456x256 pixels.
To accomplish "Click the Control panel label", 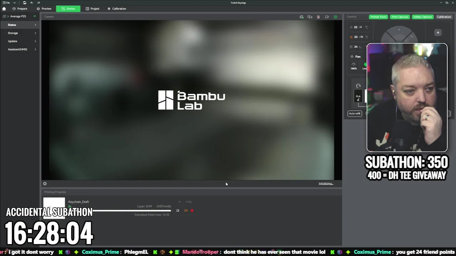I will (352, 17).
